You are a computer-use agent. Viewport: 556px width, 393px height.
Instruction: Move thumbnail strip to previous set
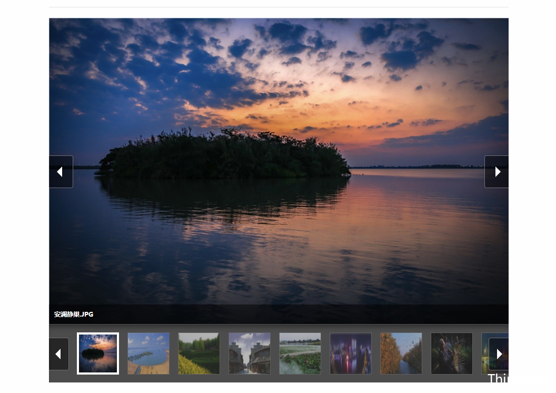[59, 354]
